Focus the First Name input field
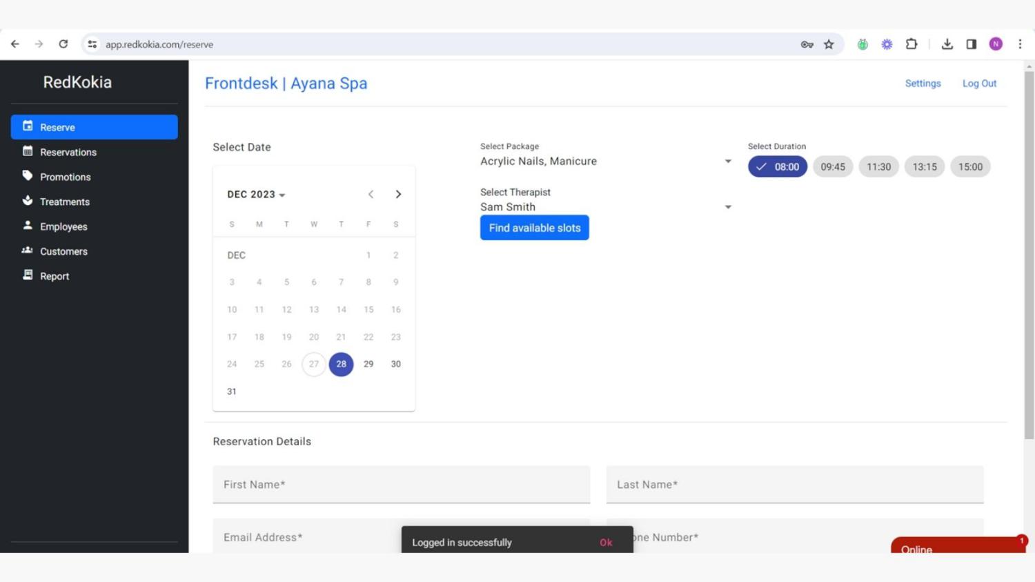 tap(401, 485)
